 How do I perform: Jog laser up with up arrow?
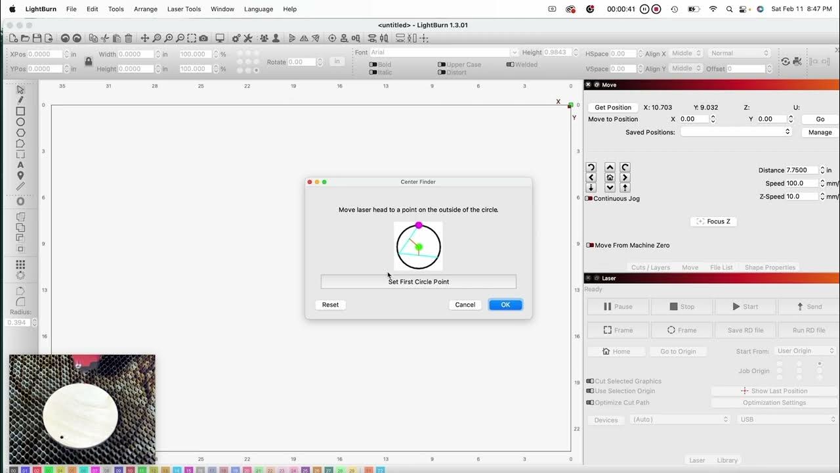point(610,168)
